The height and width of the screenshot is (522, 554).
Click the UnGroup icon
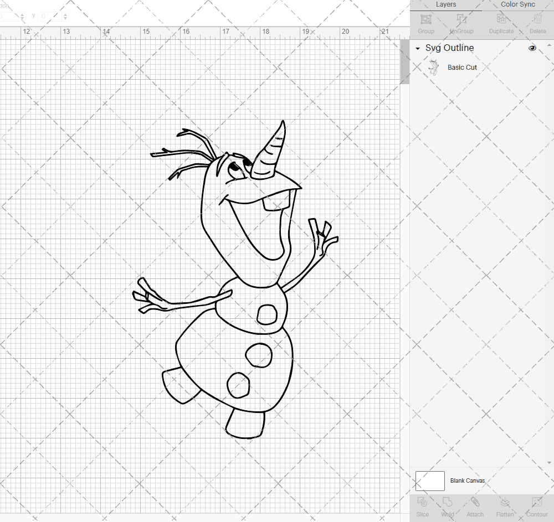(461, 23)
